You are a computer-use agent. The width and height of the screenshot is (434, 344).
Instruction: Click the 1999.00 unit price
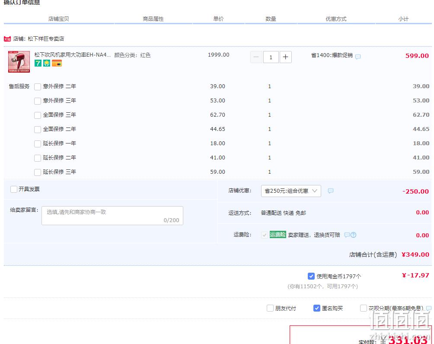219,55
